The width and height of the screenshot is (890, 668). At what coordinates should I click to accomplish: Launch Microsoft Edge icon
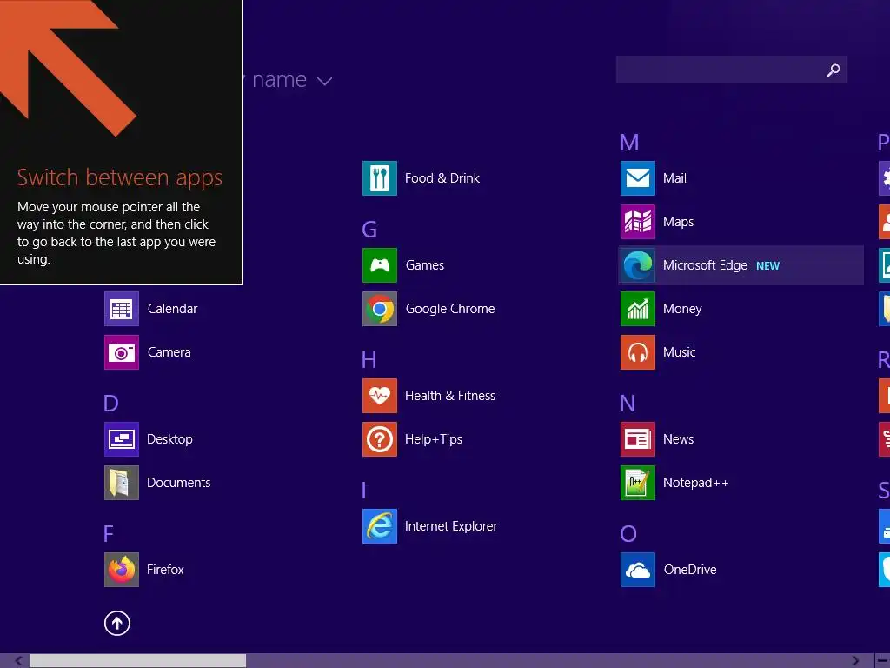[x=638, y=265]
